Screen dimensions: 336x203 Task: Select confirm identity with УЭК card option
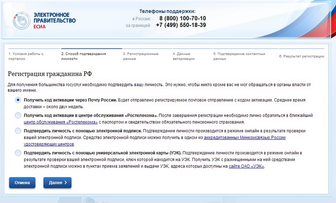(18, 153)
